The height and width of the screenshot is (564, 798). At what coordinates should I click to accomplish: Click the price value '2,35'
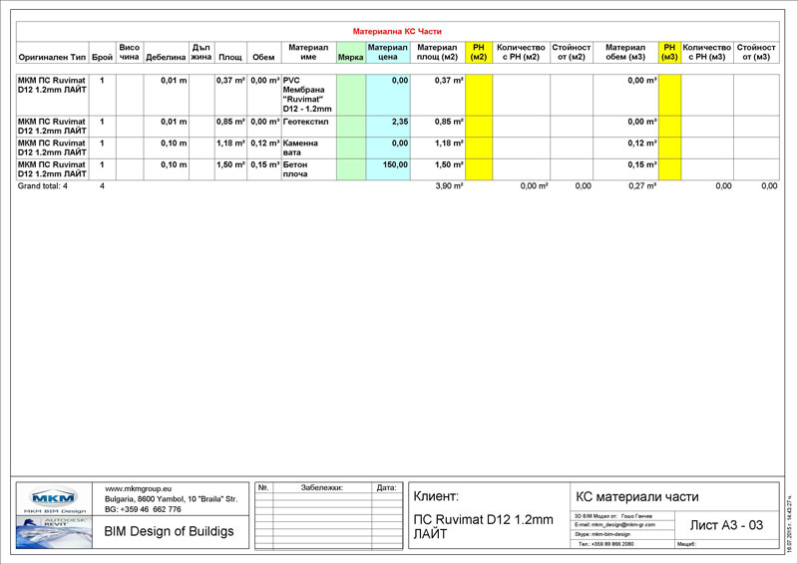pyautogui.click(x=400, y=122)
